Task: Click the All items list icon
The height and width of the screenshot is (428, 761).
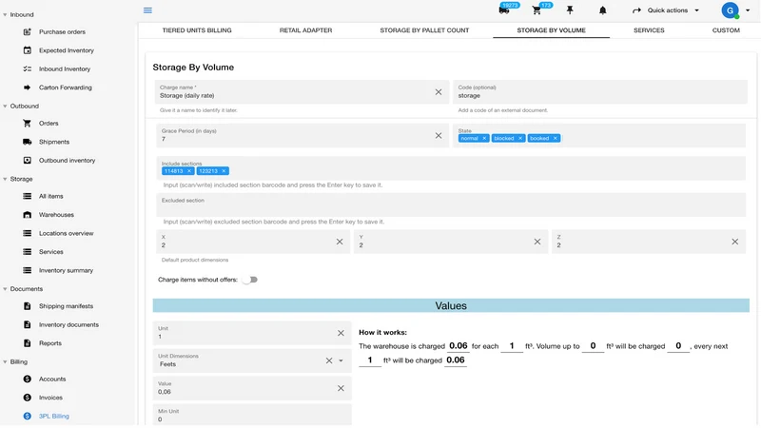Action: [x=28, y=196]
